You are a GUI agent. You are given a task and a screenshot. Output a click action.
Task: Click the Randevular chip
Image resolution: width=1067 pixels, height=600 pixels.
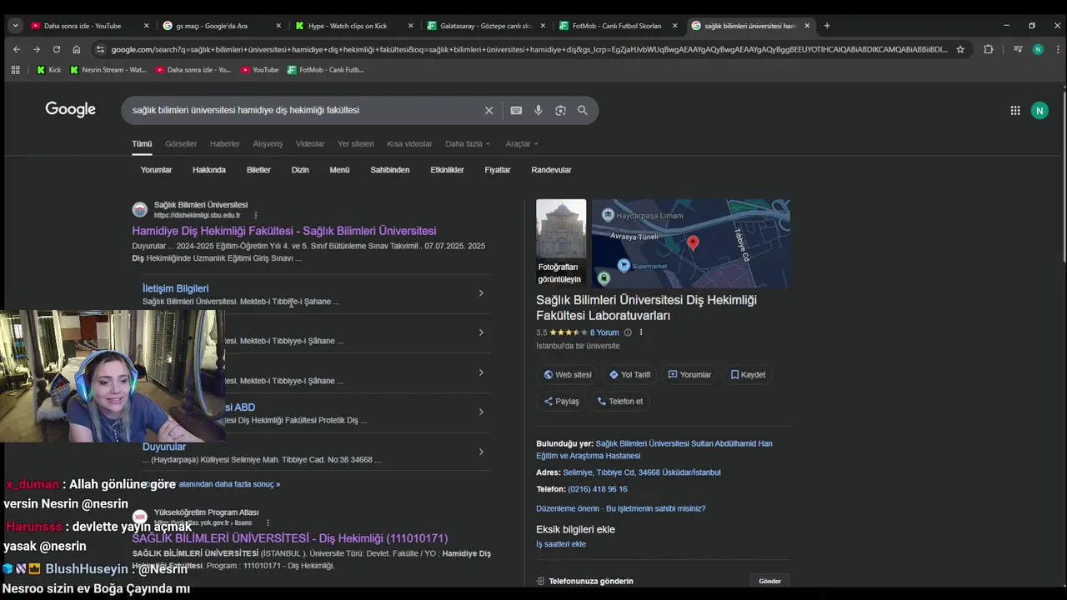551,170
